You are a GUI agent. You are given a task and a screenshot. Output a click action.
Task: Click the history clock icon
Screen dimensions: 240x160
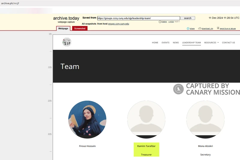point(160,22)
